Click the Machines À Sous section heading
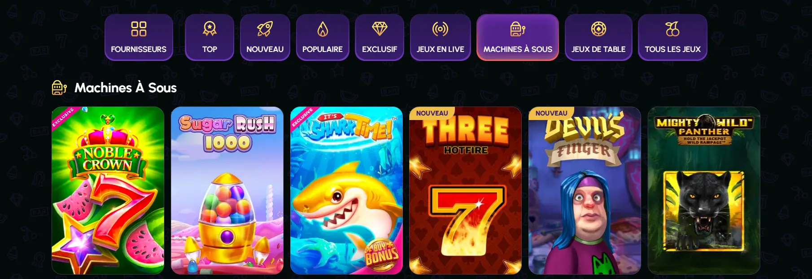 point(126,88)
